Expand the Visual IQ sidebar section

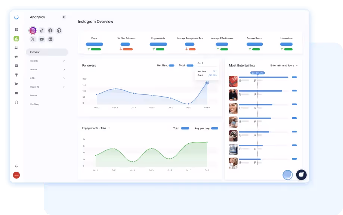click(x=35, y=87)
